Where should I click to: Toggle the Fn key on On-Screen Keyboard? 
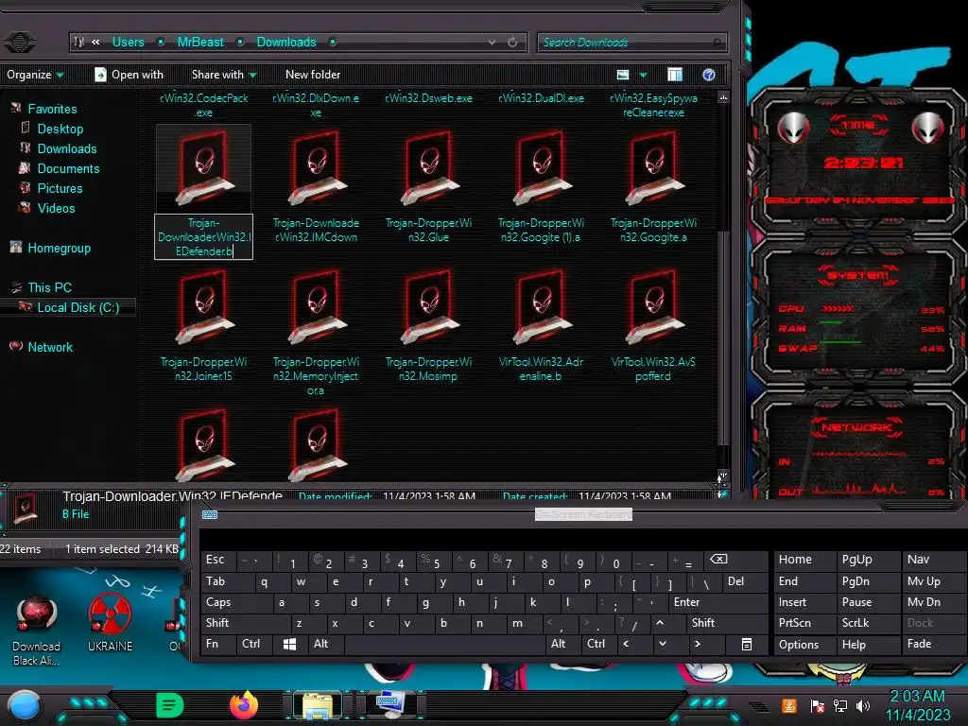coord(217,644)
